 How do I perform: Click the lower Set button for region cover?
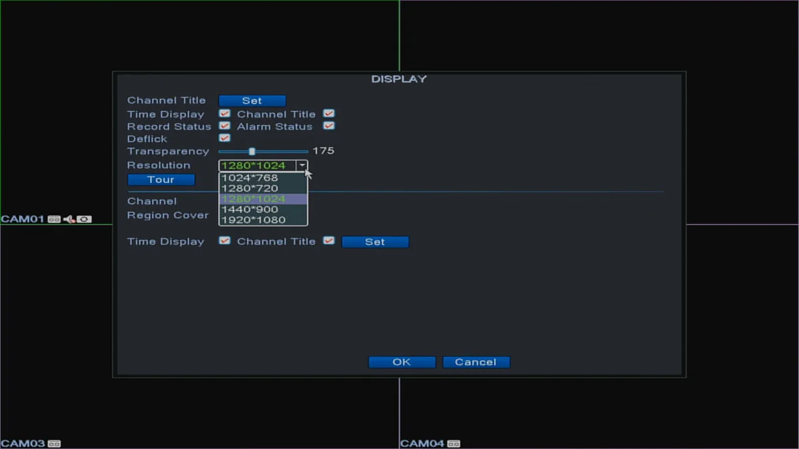pyautogui.click(x=376, y=242)
